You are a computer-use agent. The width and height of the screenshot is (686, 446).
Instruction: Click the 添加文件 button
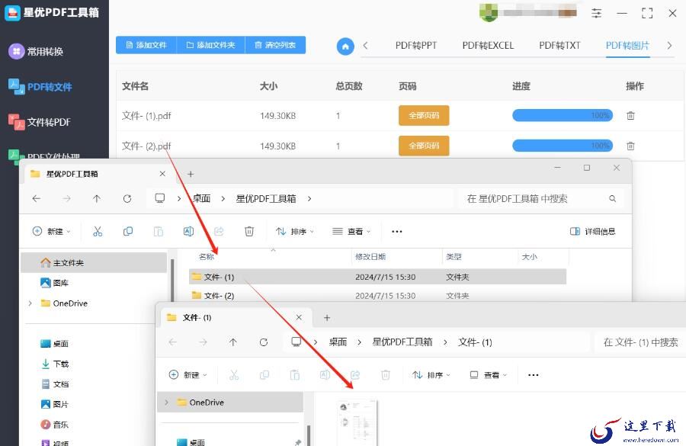coord(146,45)
